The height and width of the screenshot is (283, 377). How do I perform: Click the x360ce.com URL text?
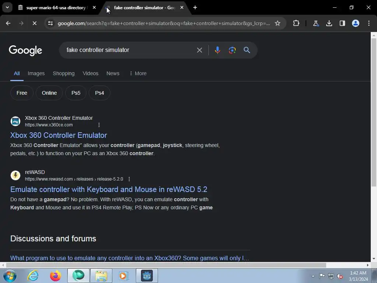(x=49, y=125)
